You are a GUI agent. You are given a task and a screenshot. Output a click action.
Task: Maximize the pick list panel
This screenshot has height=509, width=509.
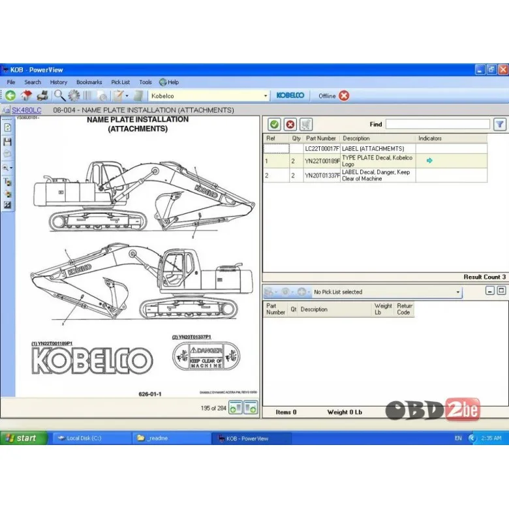[x=501, y=290]
